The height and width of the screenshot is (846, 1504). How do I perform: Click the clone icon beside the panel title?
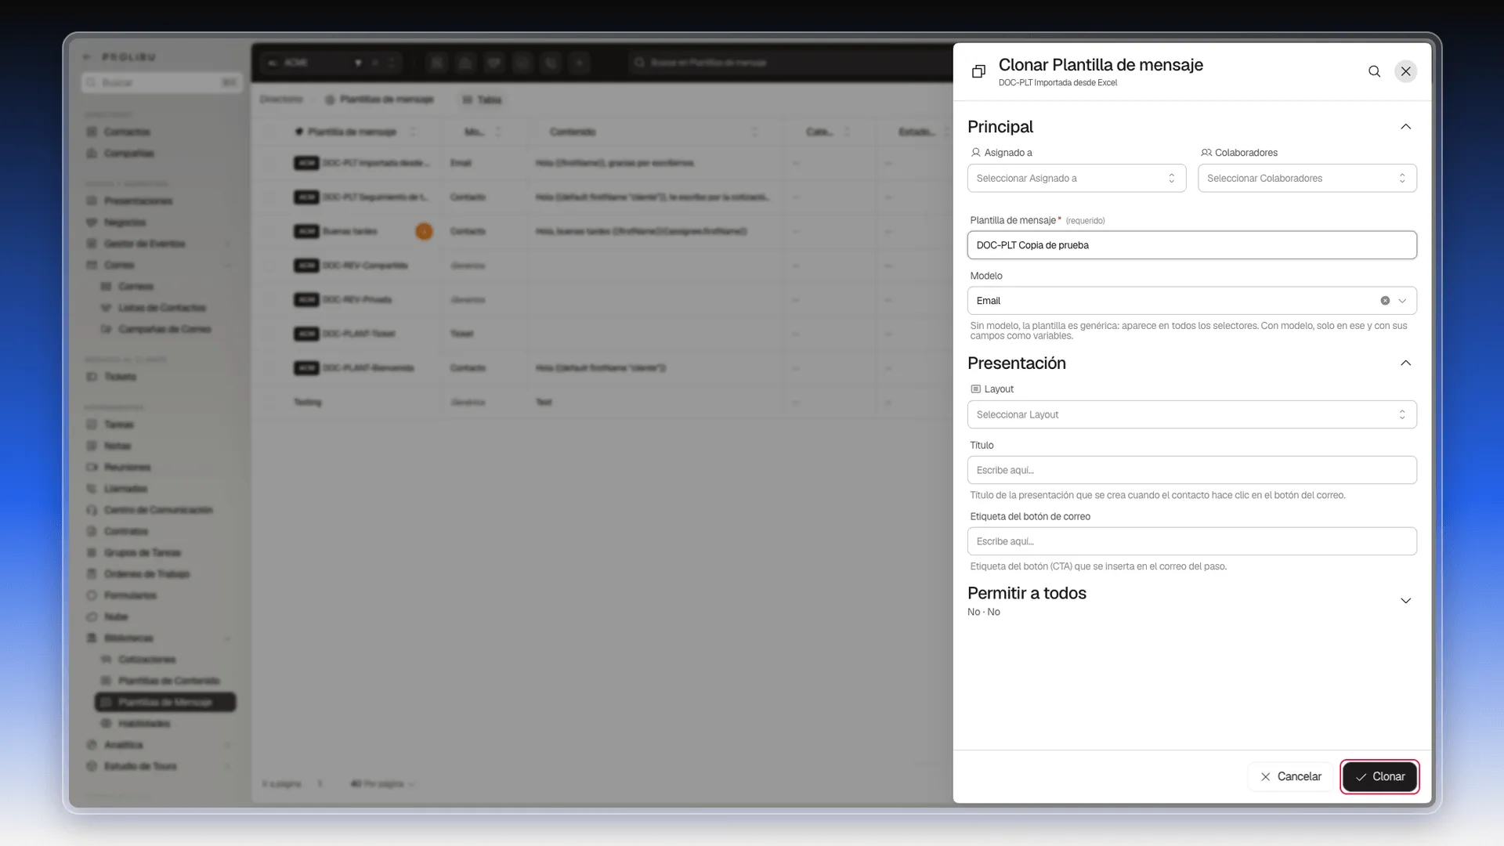(x=978, y=71)
